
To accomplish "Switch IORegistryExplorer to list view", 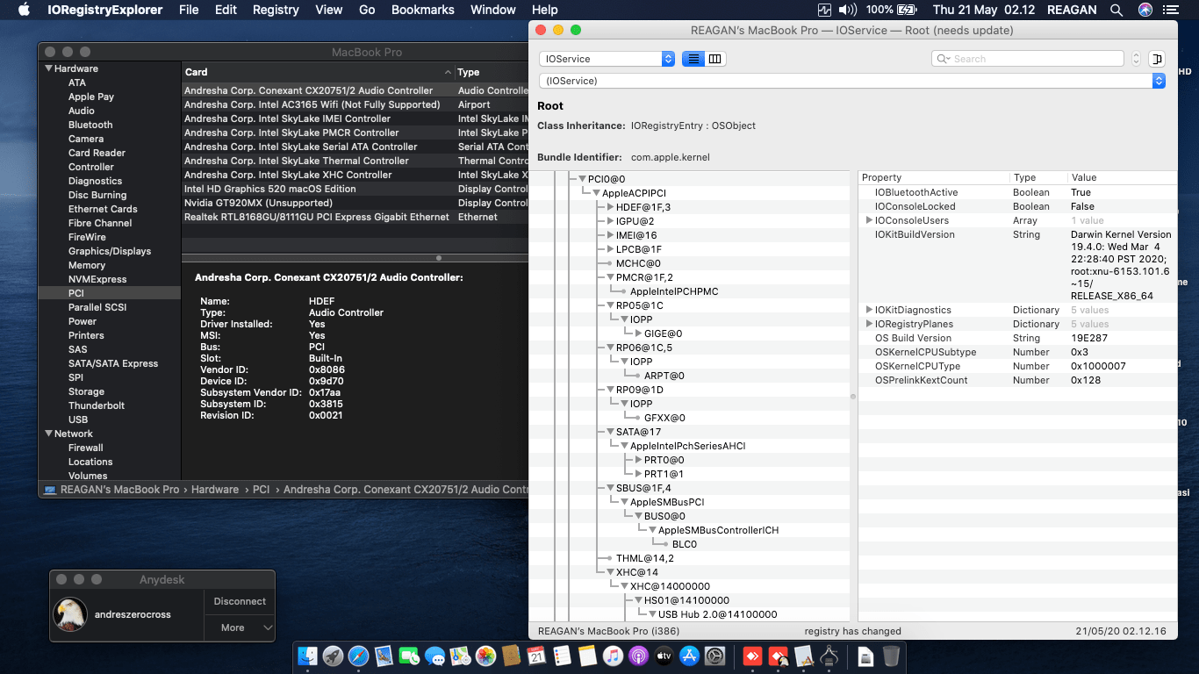I will pos(693,59).
